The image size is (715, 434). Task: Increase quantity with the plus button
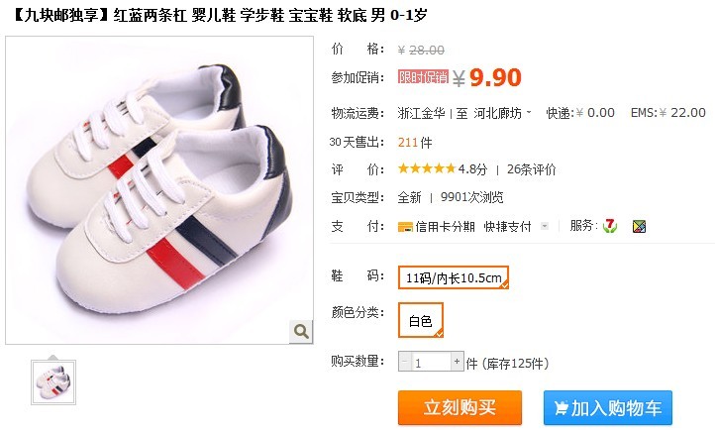(457, 362)
